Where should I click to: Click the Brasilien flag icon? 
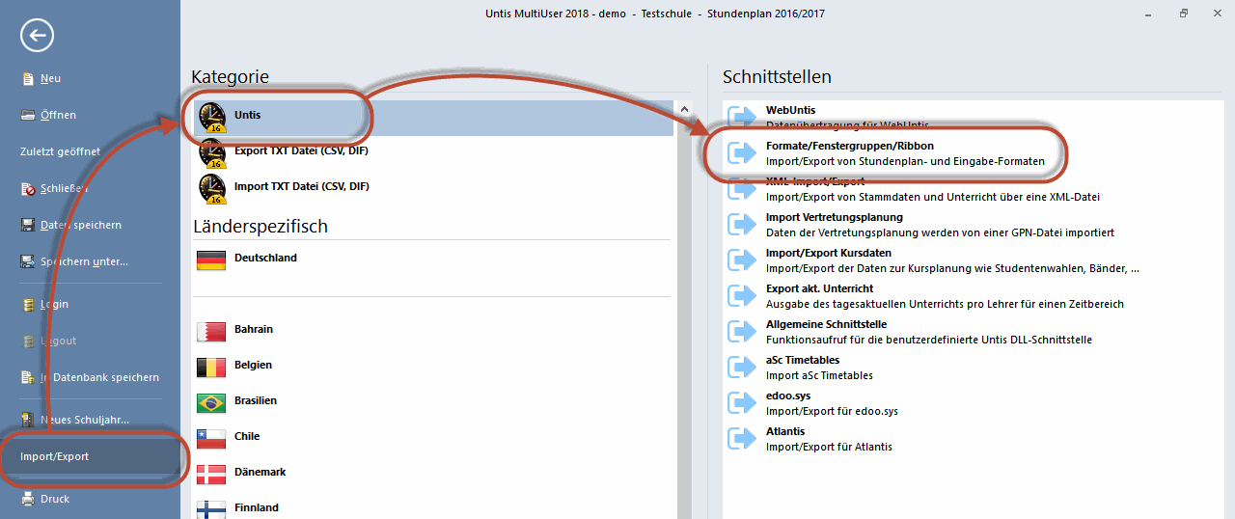(211, 401)
